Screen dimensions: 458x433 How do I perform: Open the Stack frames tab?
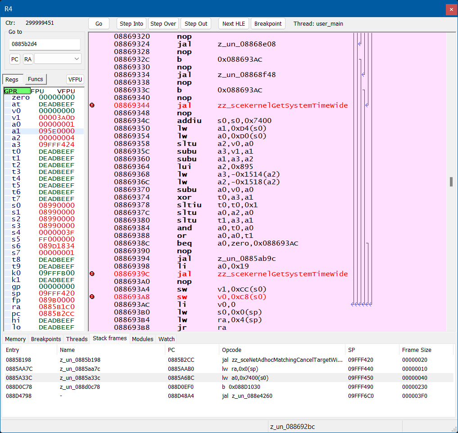pos(109,338)
